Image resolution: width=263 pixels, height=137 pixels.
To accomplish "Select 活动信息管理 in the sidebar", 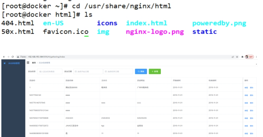I will [x=14, y=63].
